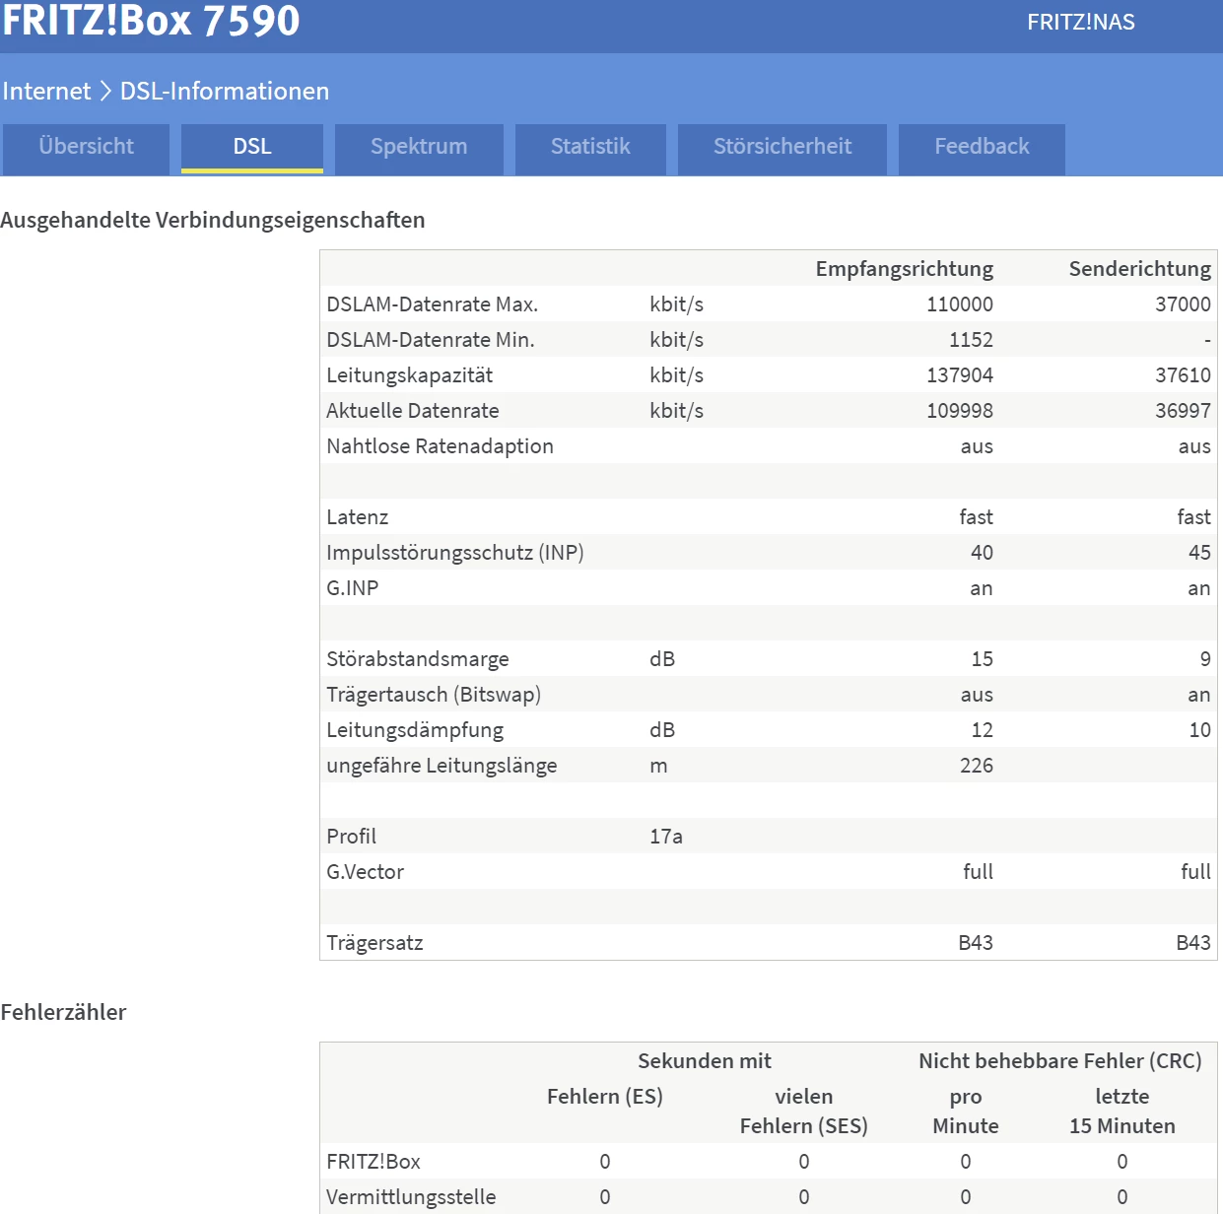Viewport: 1223px width, 1214px height.
Task: Click DSLAM-Datenrate Max. value 37000
Action: point(1183,304)
